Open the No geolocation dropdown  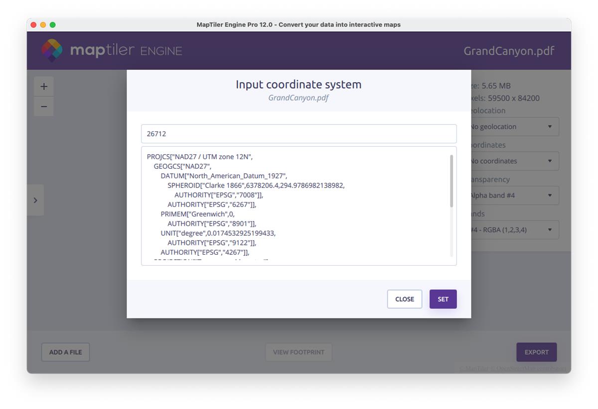tap(514, 127)
